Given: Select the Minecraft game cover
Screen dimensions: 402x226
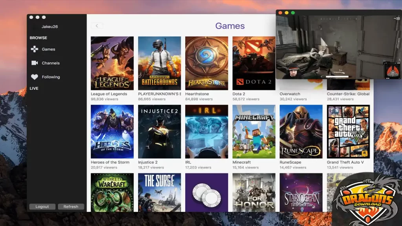Looking at the screenshot, I should tap(254, 131).
